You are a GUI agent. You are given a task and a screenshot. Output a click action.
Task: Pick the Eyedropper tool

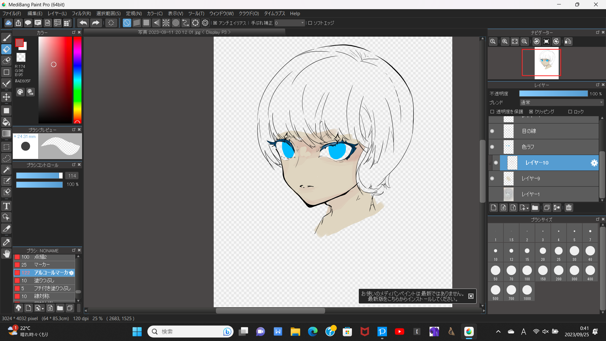click(x=6, y=242)
